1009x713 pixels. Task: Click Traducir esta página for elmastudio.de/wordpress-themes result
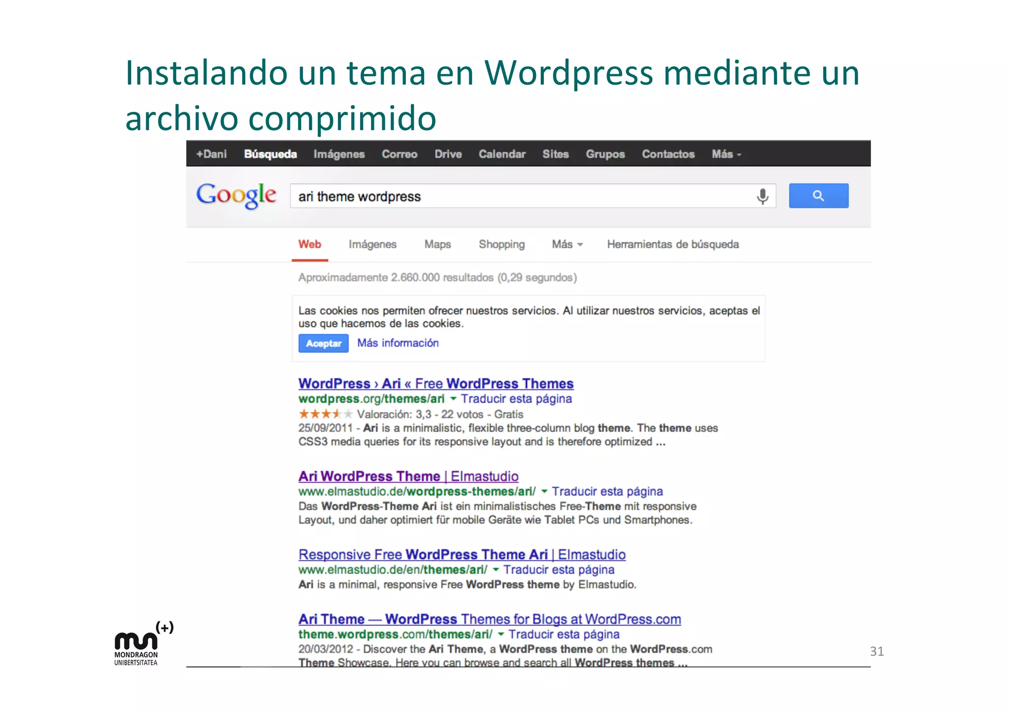click(607, 491)
